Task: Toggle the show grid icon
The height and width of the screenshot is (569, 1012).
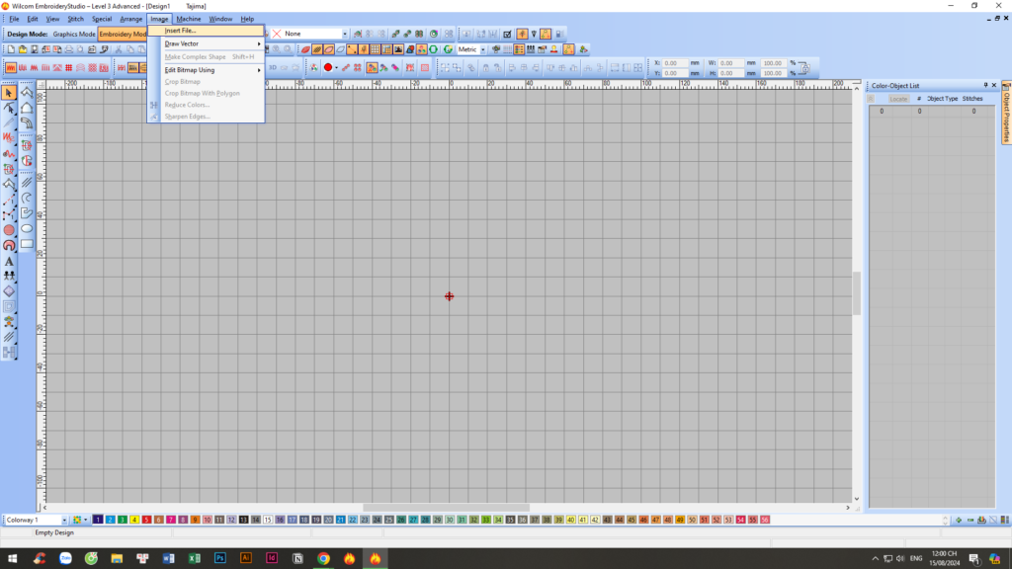Action: tap(375, 49)
